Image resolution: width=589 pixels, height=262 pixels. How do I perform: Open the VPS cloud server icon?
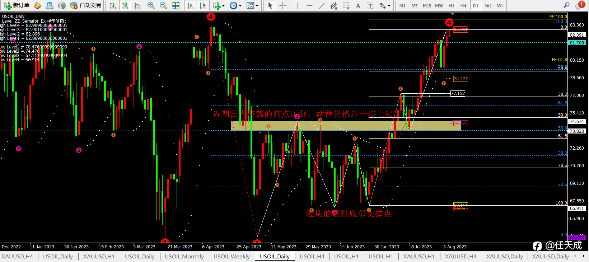click(x=50, y=5)
